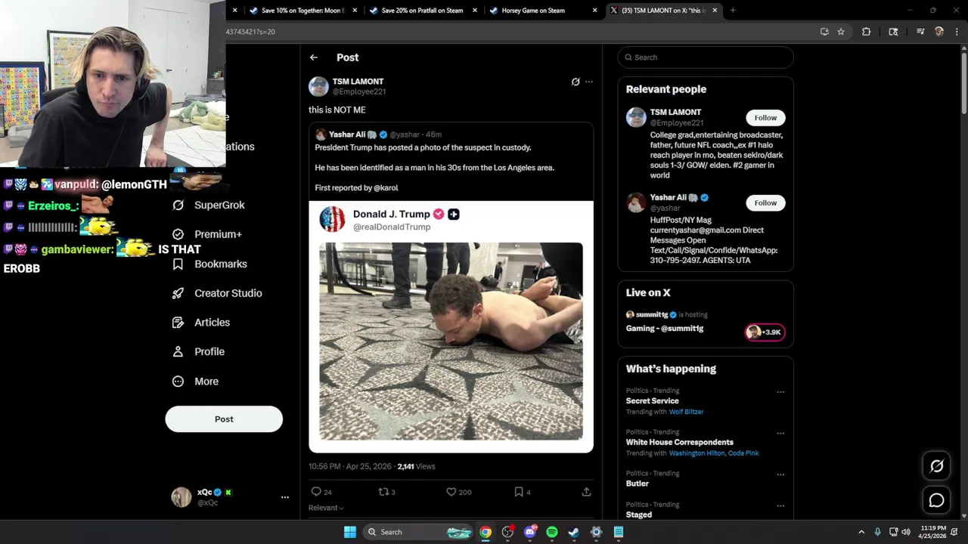The width and height of the screenshot is (968, 544).
Task: Open the three-dot menu on TSM LAMONT's post
Action: [589, 82]
